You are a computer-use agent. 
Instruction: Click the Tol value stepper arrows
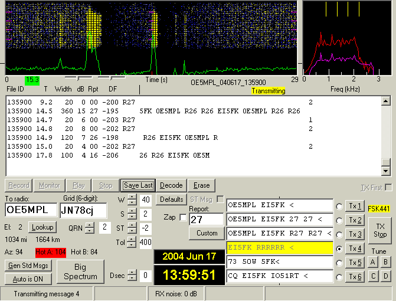pos(132,242)
